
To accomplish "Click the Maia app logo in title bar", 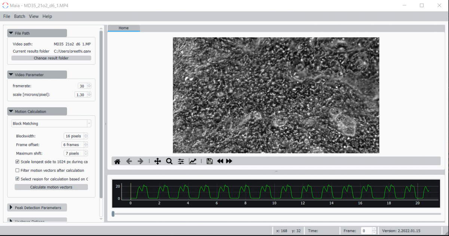I will click(x=5, y=6).
